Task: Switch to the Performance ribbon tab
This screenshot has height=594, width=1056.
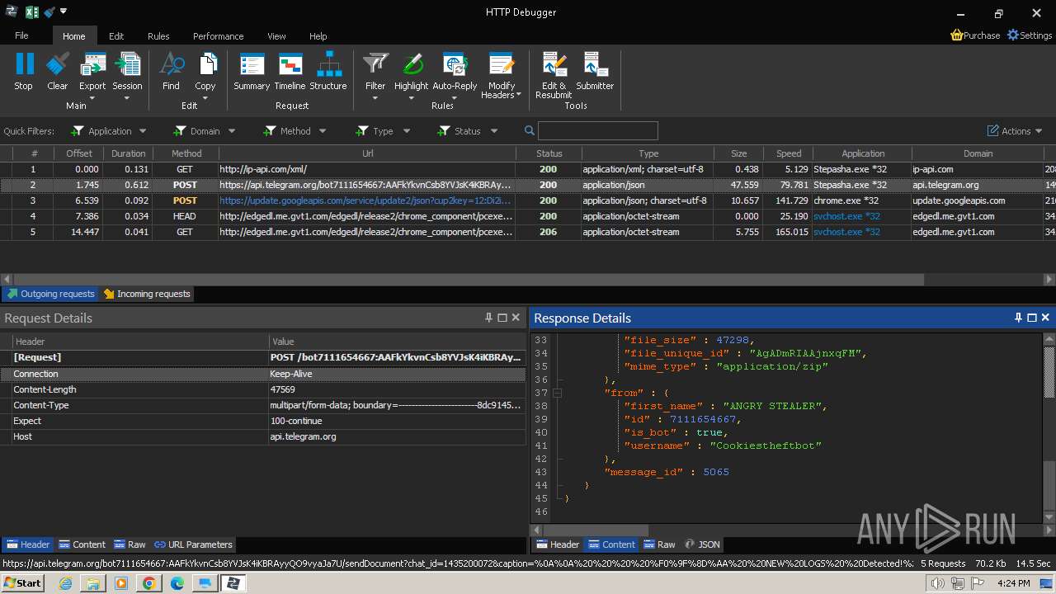Action: click(218, 36)
